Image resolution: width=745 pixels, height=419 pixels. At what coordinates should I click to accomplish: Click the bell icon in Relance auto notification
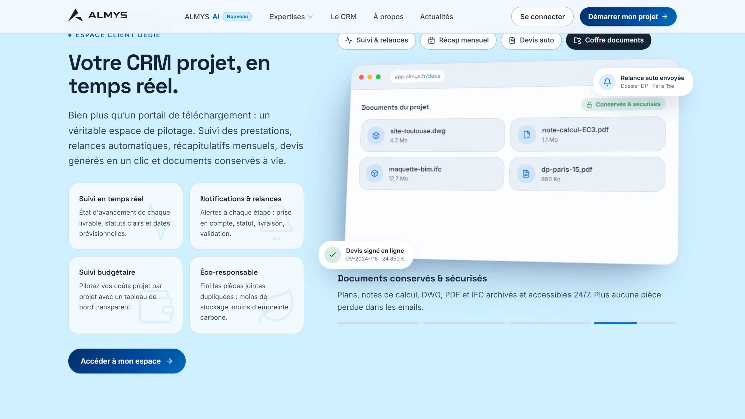coord(607,82)
